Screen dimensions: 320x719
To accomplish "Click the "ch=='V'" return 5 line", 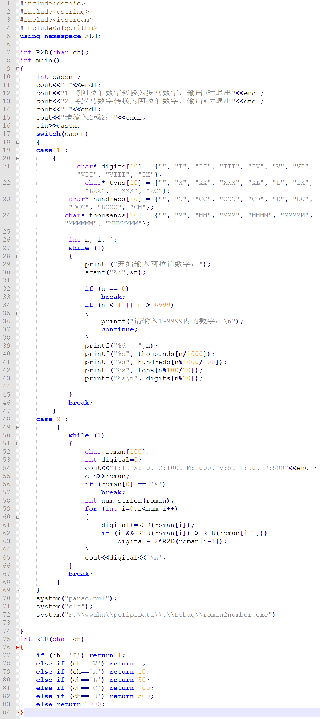I will 91,664.
